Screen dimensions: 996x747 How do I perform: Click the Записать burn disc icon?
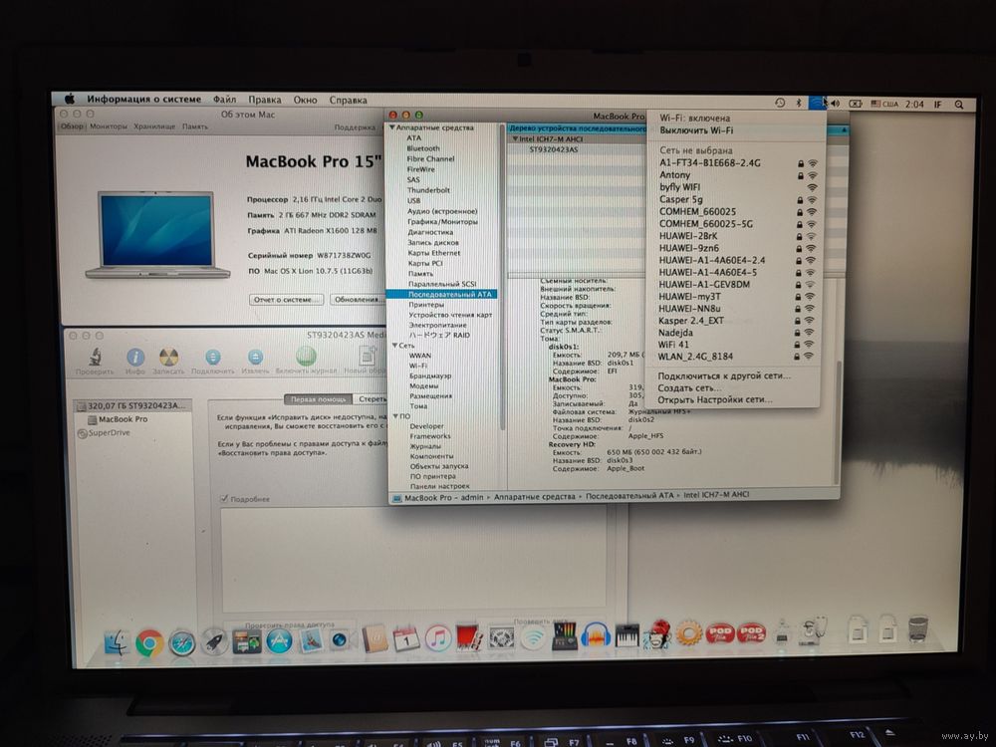pos(168,358)
